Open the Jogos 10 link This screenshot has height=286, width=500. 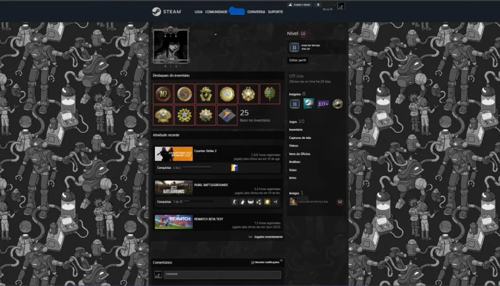(x=297, y=121)
